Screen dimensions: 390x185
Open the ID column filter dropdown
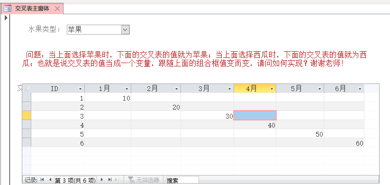(80, 89)
